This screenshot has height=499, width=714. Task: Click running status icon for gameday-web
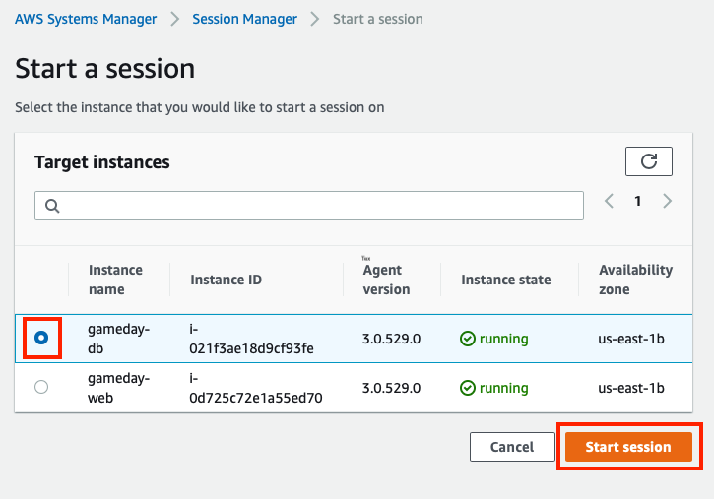467,388
